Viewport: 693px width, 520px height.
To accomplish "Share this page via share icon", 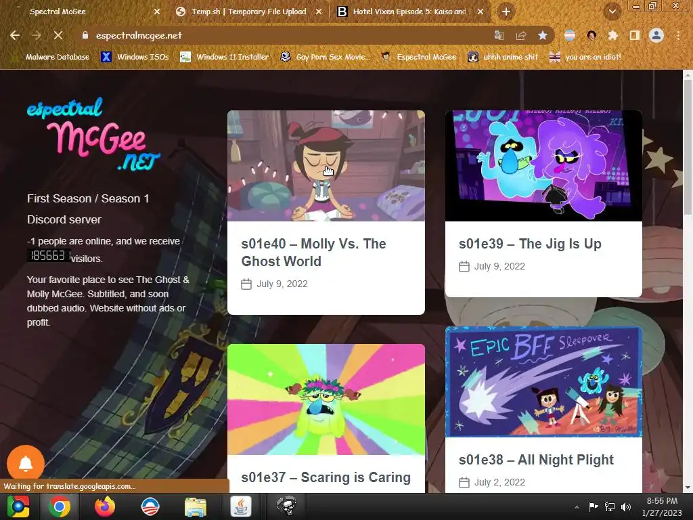I will [x=521, y=35].
